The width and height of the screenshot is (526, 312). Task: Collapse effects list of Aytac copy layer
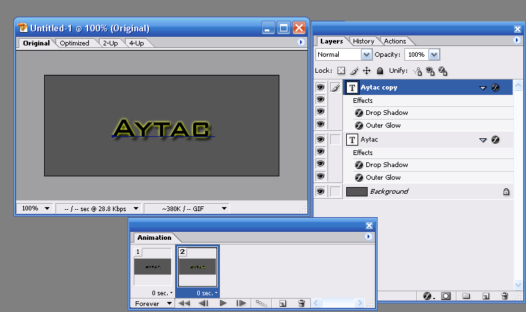pyautogui.click(x=483, y=88)
